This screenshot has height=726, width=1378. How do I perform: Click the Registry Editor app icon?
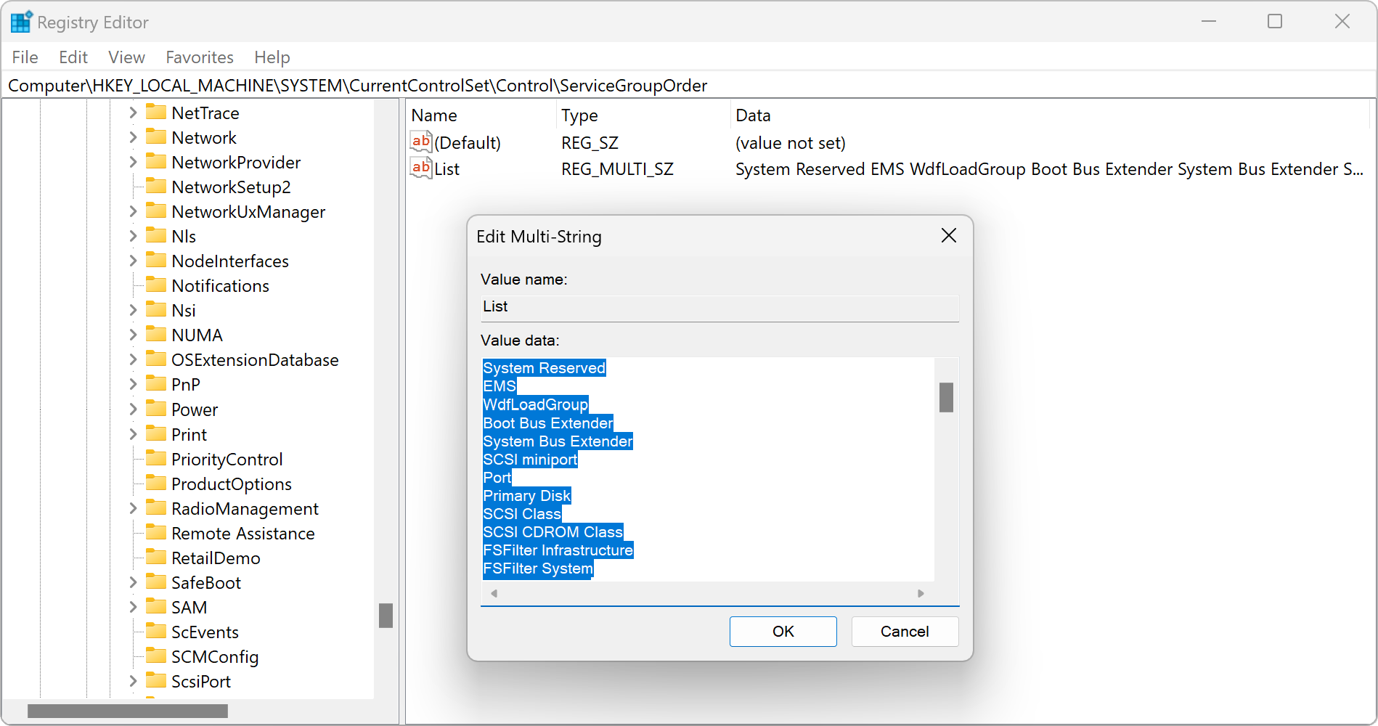click(21, 22)
